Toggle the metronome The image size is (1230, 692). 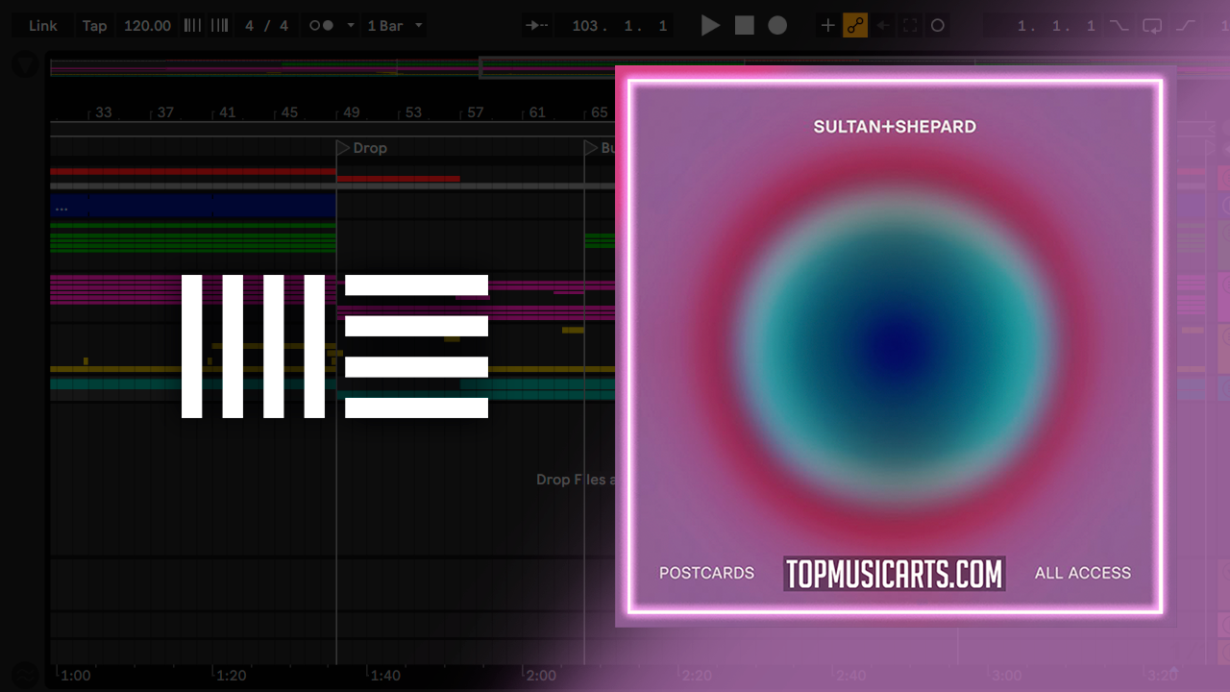pyautogui.click(x=322, y=26)
